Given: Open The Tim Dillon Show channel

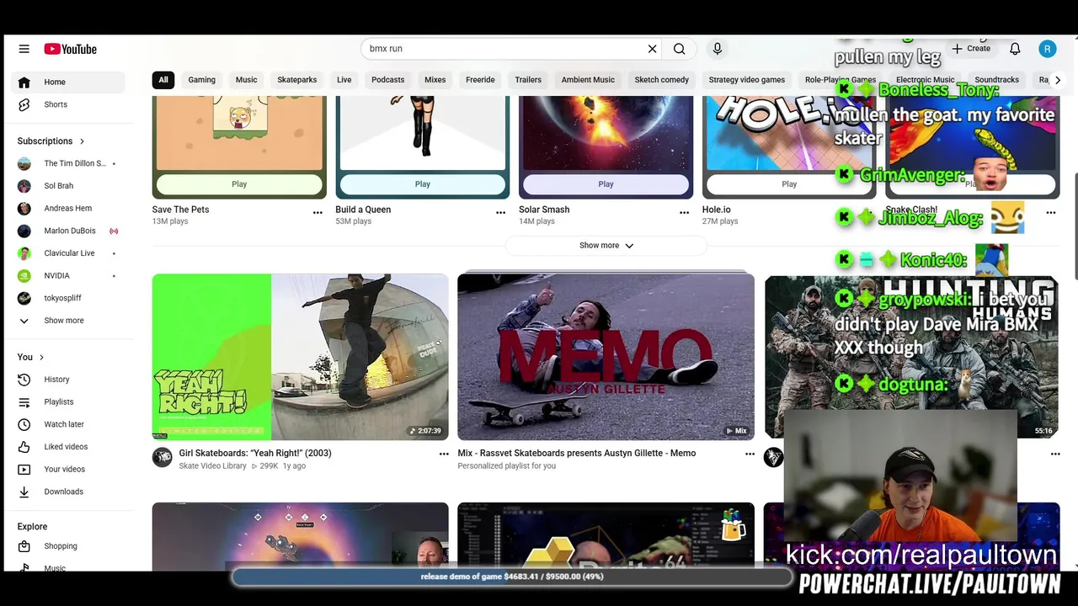Looking at the screenshot, I should tap(70, 163).
